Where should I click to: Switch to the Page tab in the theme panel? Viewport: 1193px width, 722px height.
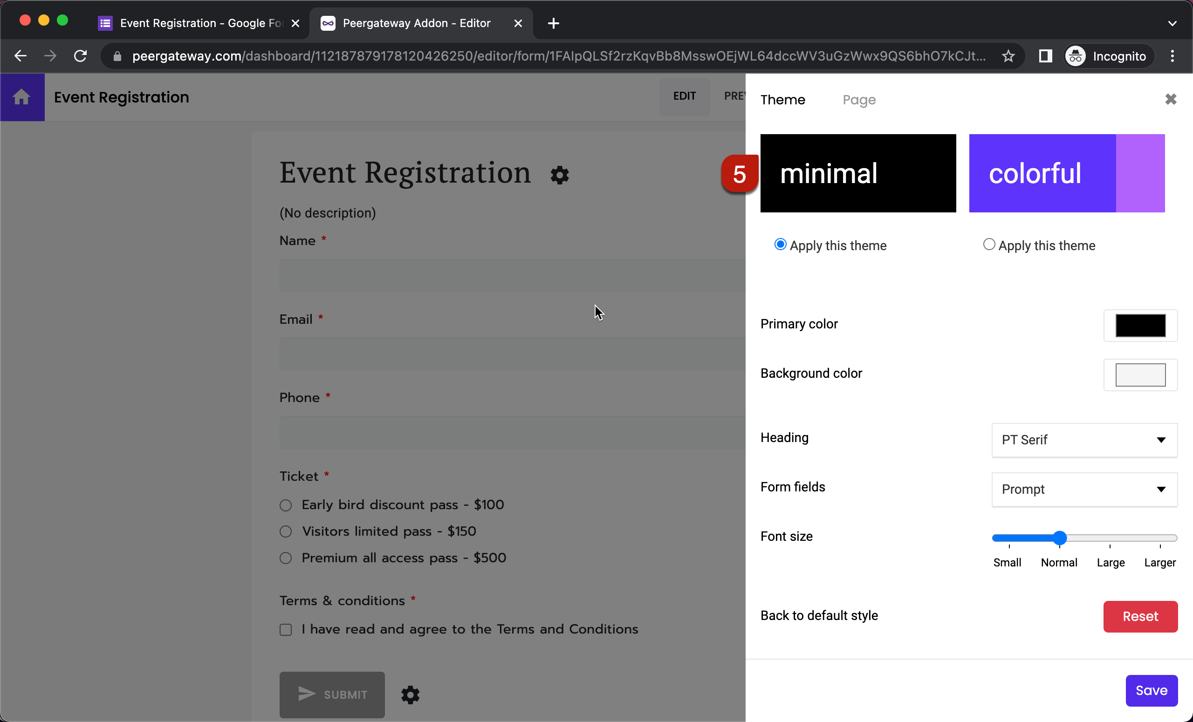[x=859, y=100]
